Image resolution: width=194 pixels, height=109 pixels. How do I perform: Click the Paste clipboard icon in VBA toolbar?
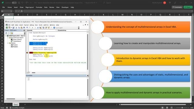click(x=22, y=28)
